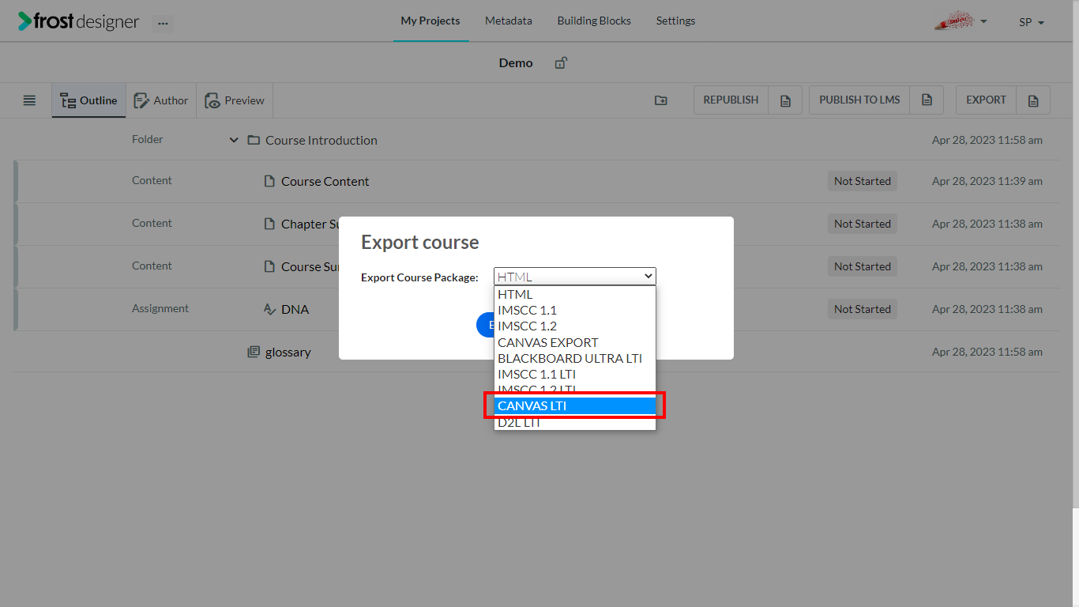The height and width of the screenshot is (607, 1079).
Task: Click the page icon in the Course Su row
Action: [269, 266]
